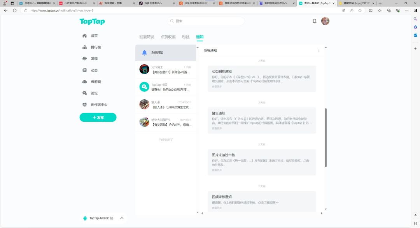
Task: Open the browser favorites list icon
Action: [x=380, y=11]
